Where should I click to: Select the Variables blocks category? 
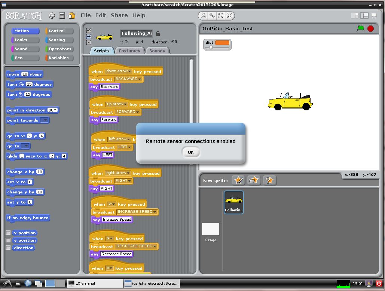coord(59,58)
